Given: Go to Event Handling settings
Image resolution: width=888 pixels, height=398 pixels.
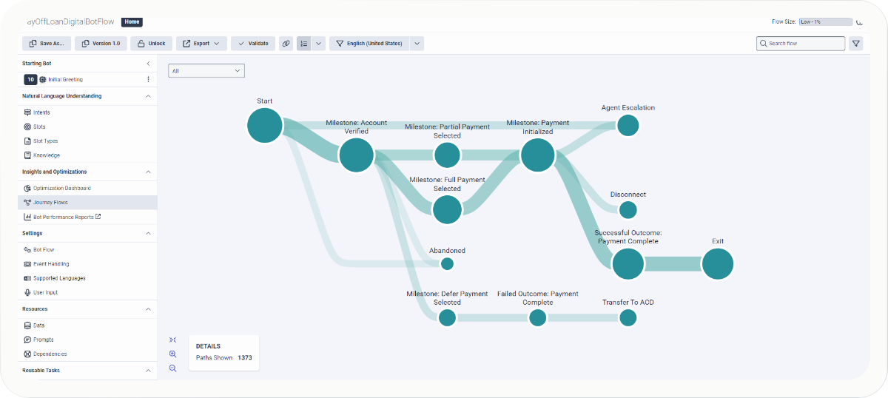Looking at the screenshot, I should click(x=50, y=264).
